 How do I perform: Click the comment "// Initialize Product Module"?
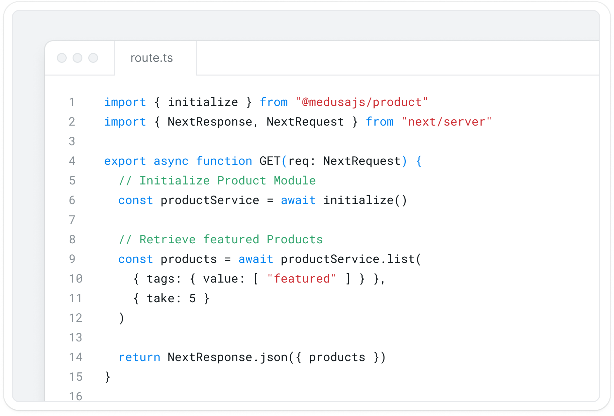217,181
